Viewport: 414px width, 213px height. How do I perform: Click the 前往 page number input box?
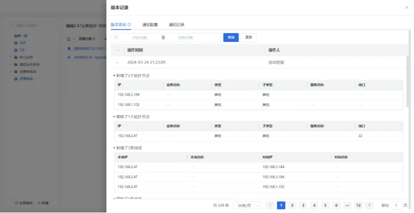[396, 205]
